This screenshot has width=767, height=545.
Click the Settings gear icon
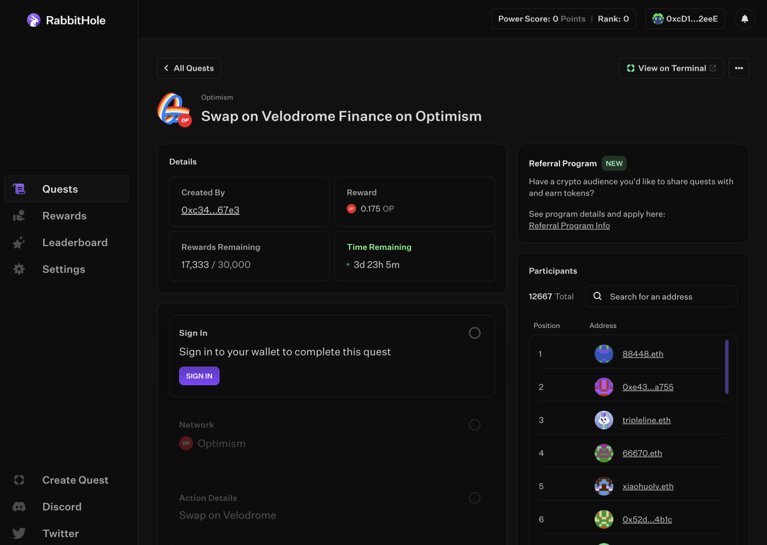click(x=19, y=269)
